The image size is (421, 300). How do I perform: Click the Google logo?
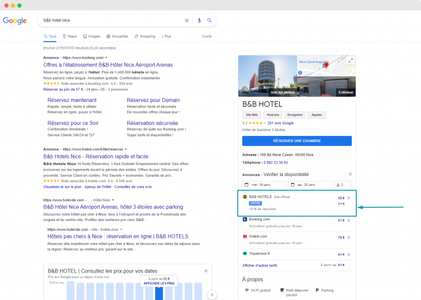tap(15, 21)
